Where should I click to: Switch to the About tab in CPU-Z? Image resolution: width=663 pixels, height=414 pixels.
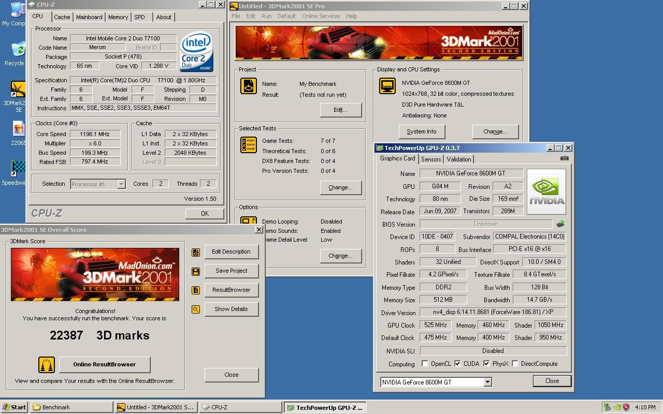click(x=164, y=17)
